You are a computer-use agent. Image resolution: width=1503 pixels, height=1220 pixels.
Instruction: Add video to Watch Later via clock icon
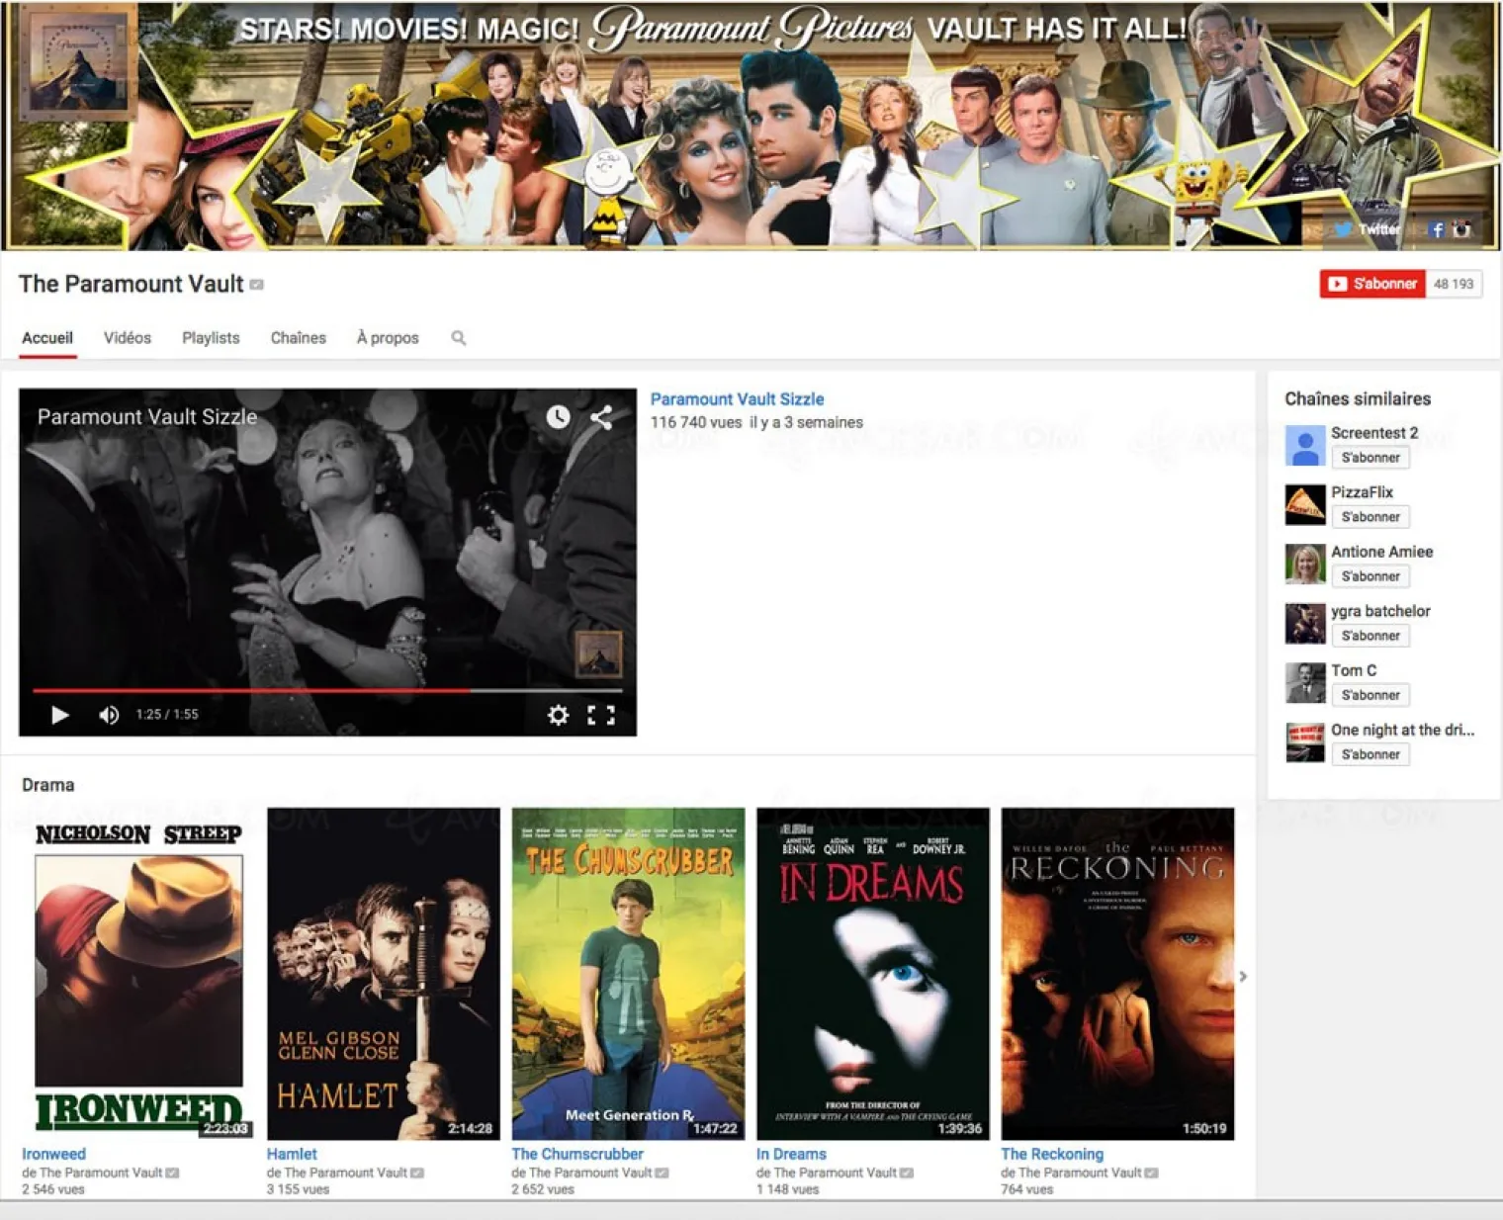[558, 418]
